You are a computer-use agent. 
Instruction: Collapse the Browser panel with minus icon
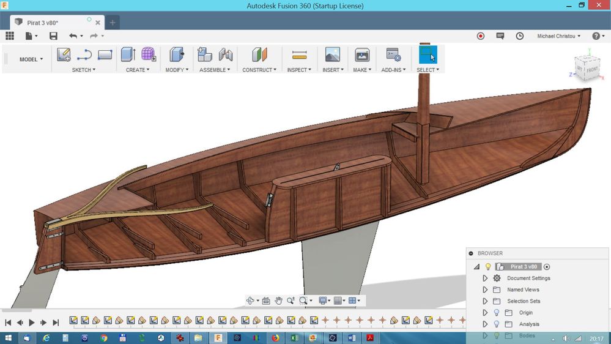point(471,253)
